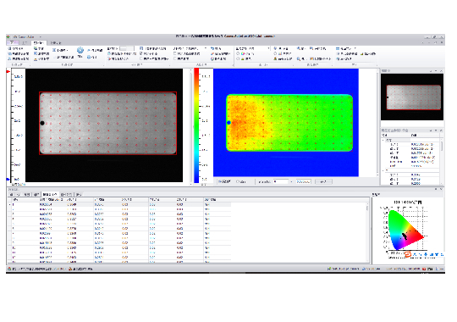Collapse the first tree node in the properties panel
This screenshot has height=322, width=457.
(383, 140)
